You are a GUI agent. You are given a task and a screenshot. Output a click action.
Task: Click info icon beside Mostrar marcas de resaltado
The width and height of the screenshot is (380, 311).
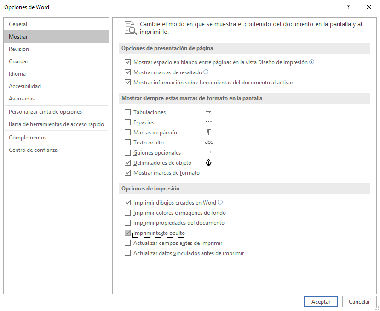click(206, 72)
